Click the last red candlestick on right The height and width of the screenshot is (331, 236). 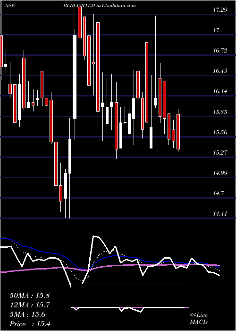pos(178,131)
